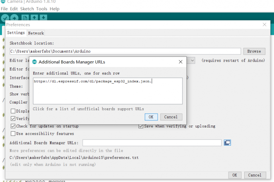This screenshot has width=274, height=182.
Task: Click 'More preferences can be edited directly' text
Action: click(x=66, y=151)
